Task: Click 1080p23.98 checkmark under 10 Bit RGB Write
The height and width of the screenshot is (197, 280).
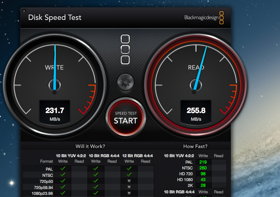Action: [x=96, y=193]
